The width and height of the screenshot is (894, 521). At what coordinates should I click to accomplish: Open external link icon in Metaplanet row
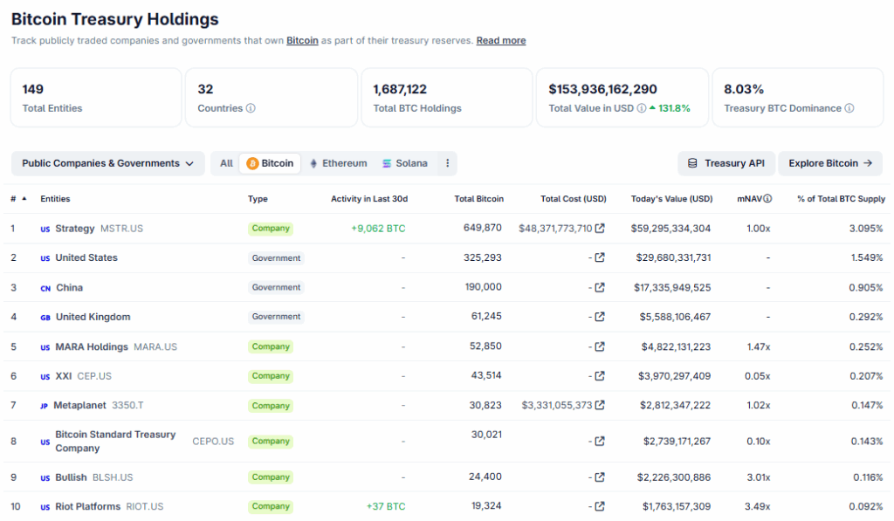coord(600,405)
